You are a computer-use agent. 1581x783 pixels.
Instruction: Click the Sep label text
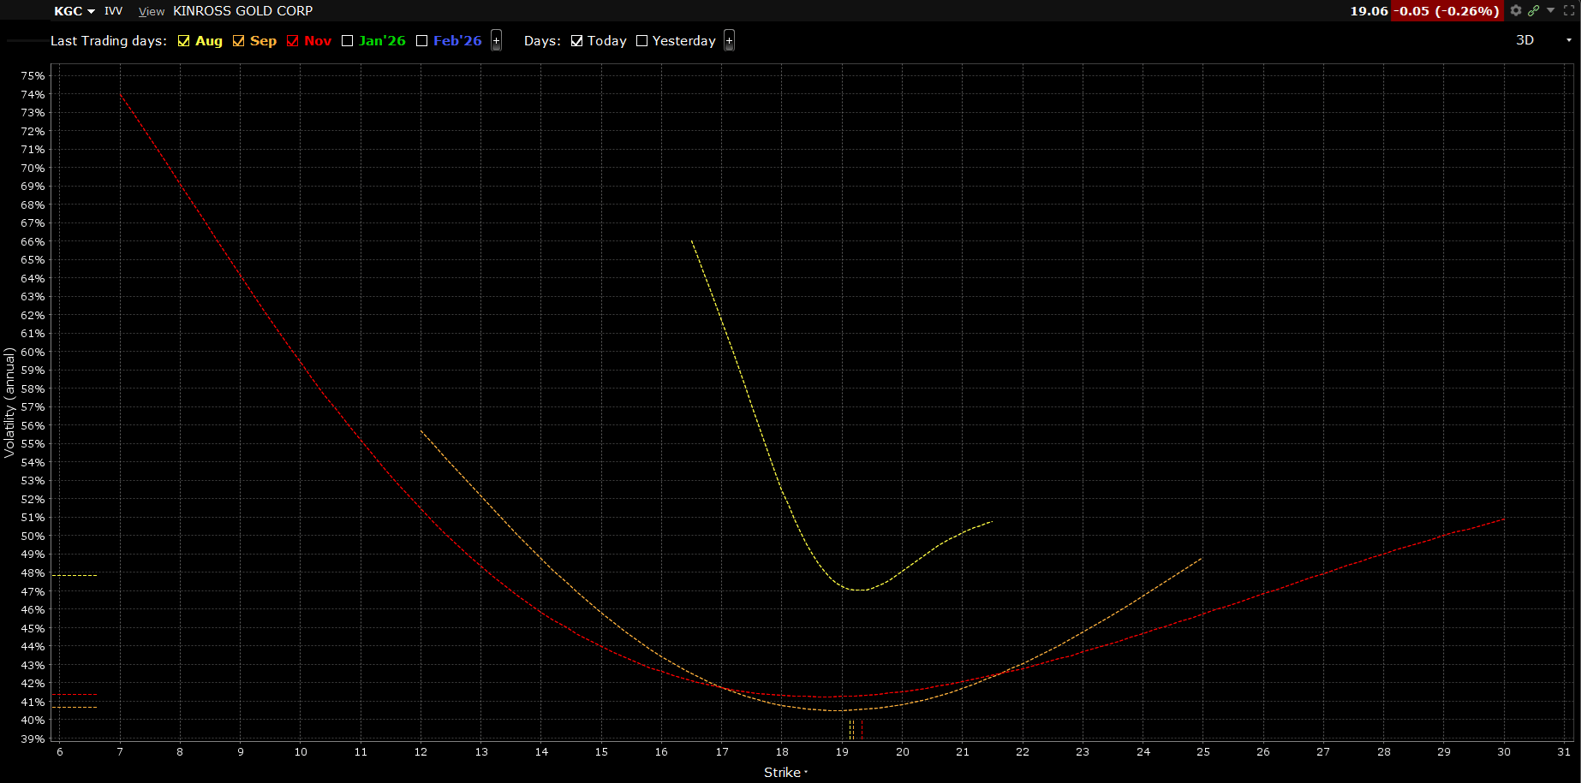tap(263, 41)
